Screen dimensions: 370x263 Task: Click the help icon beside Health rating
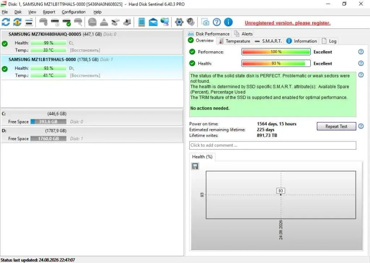click(361, 63)
